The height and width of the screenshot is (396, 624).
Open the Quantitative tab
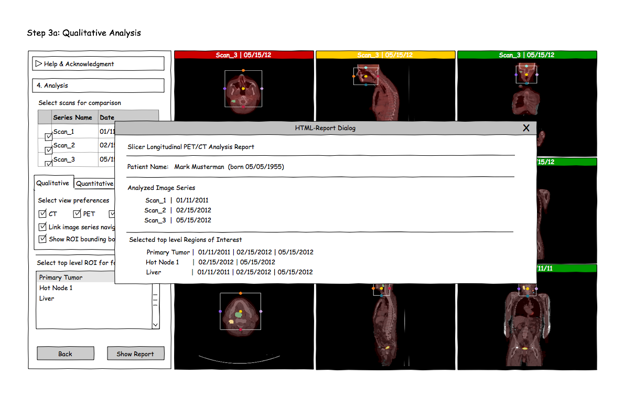point(94,184)
